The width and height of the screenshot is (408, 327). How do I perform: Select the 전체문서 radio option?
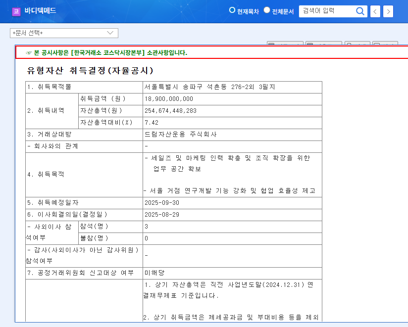tap(267, 10)
